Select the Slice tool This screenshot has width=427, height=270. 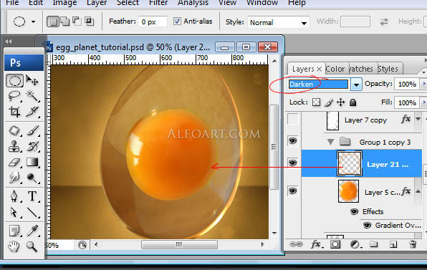32,111
